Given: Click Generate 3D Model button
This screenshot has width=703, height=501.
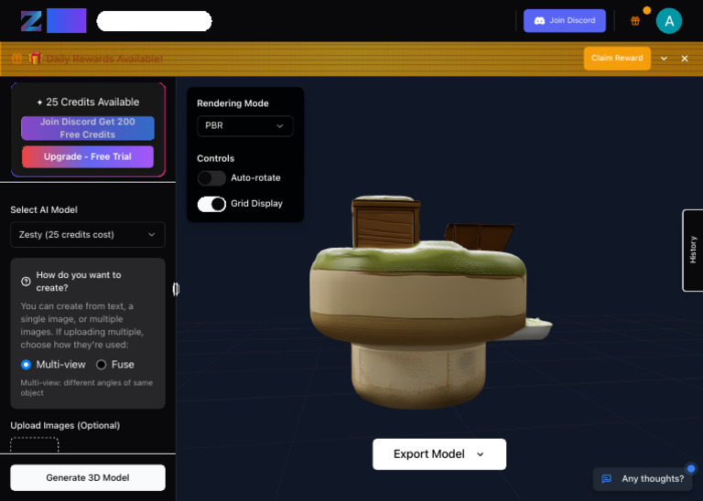Looking at the screenshot, I should (x=88, y=478).
